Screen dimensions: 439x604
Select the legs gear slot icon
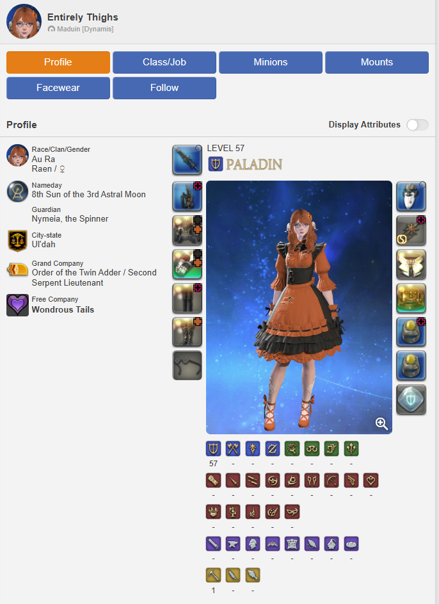pyautogui.click(x=187, y=298)
